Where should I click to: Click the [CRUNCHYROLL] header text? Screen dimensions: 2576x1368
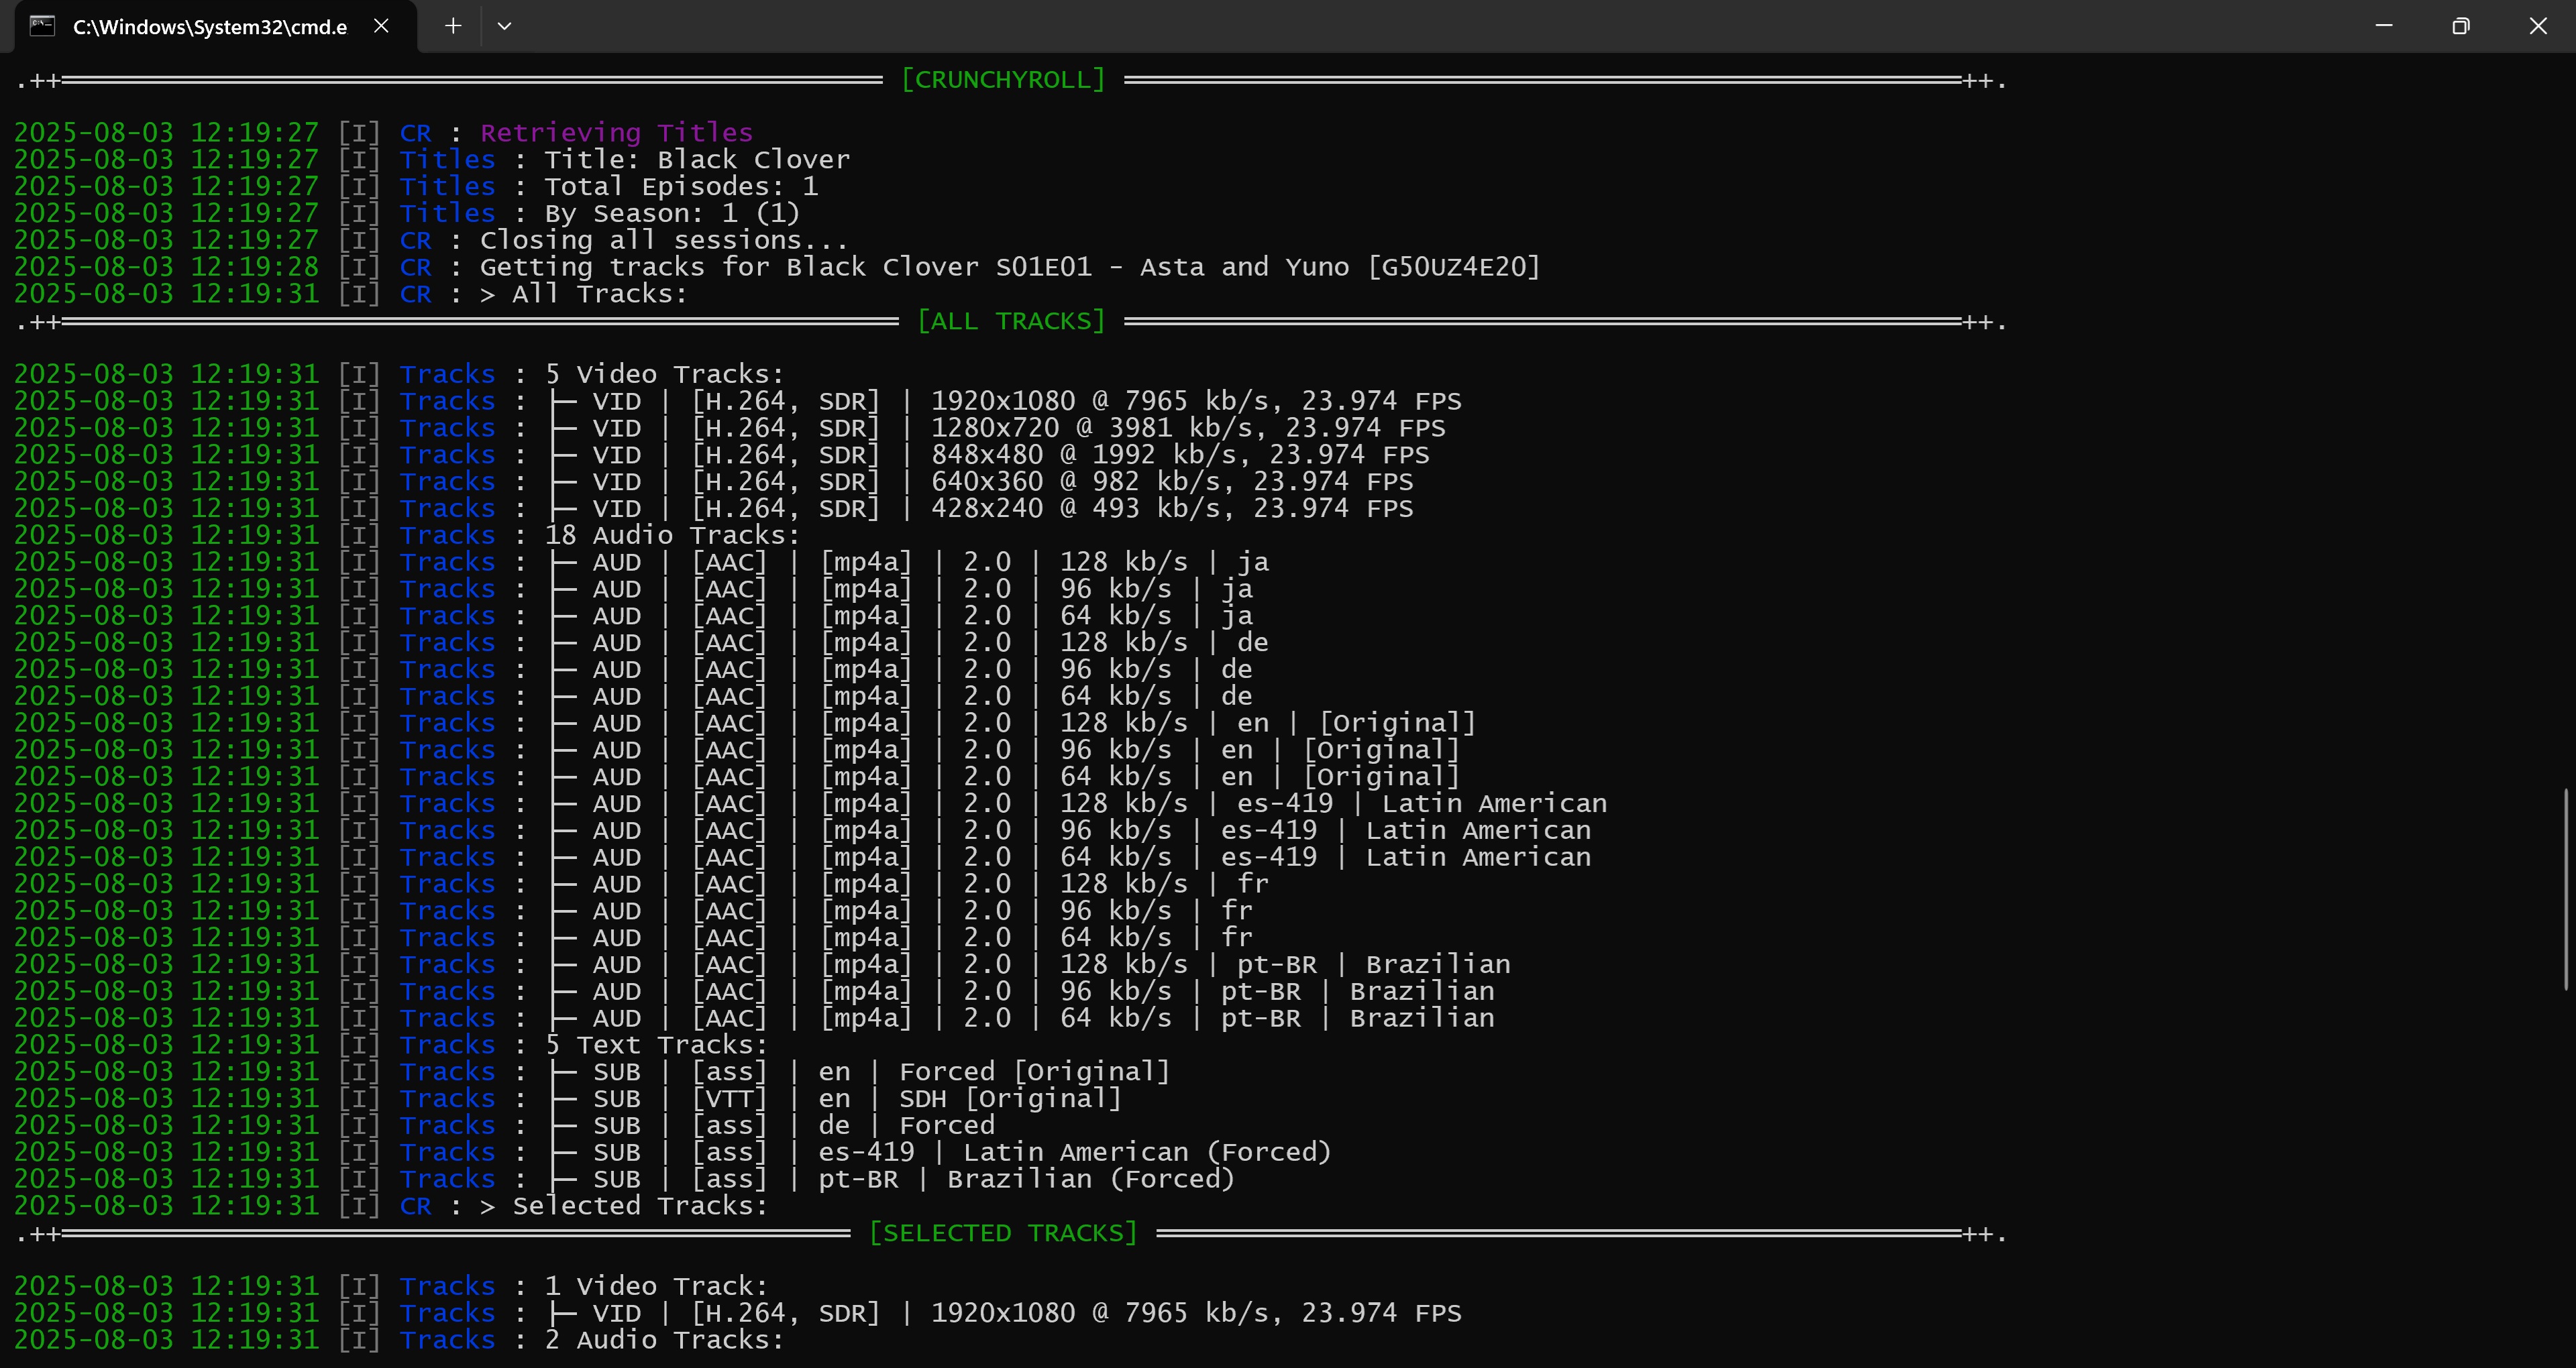click(1003, 80)
